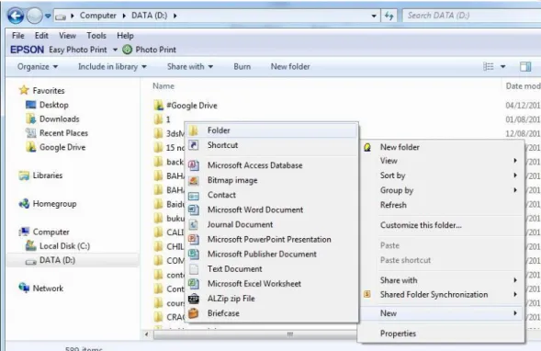541x351 pixels.
Task: Create a Microsoft Access Database
Action: tap(272, 165)
